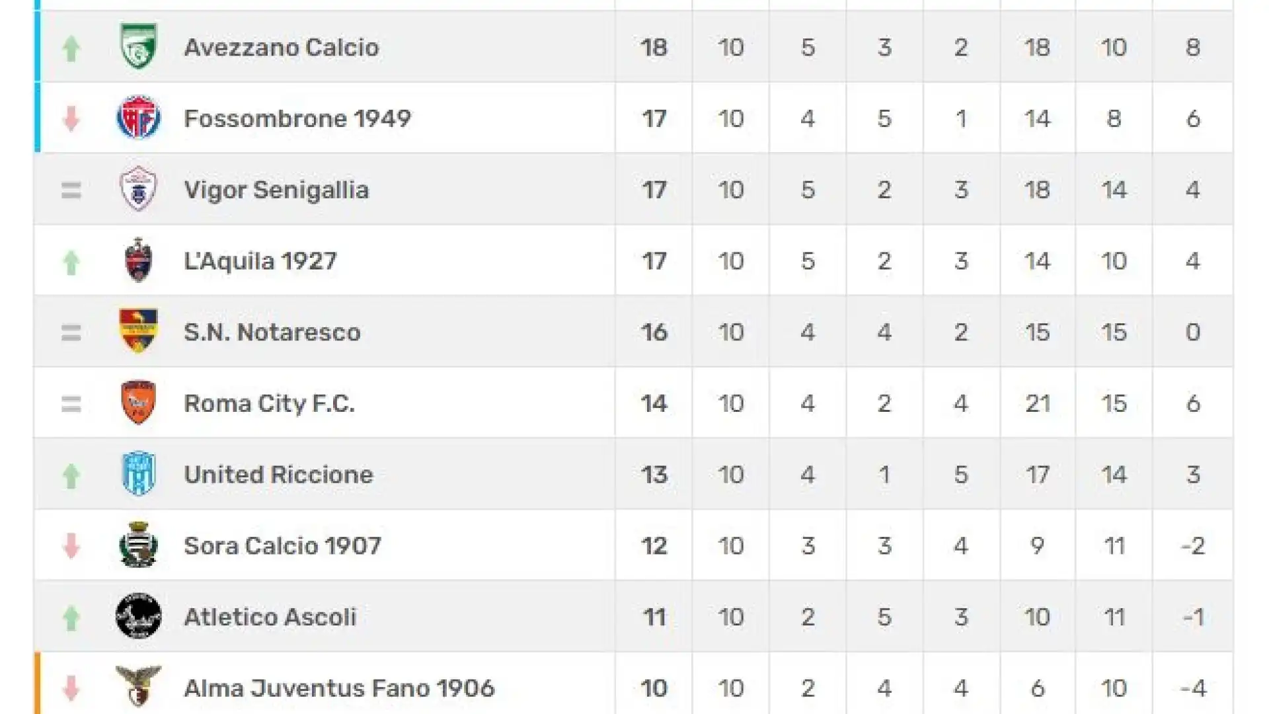Click the Fossombrone 1949 club logo
The image size is (1269, 714).
pyautogui.click(x=138, y=118)
